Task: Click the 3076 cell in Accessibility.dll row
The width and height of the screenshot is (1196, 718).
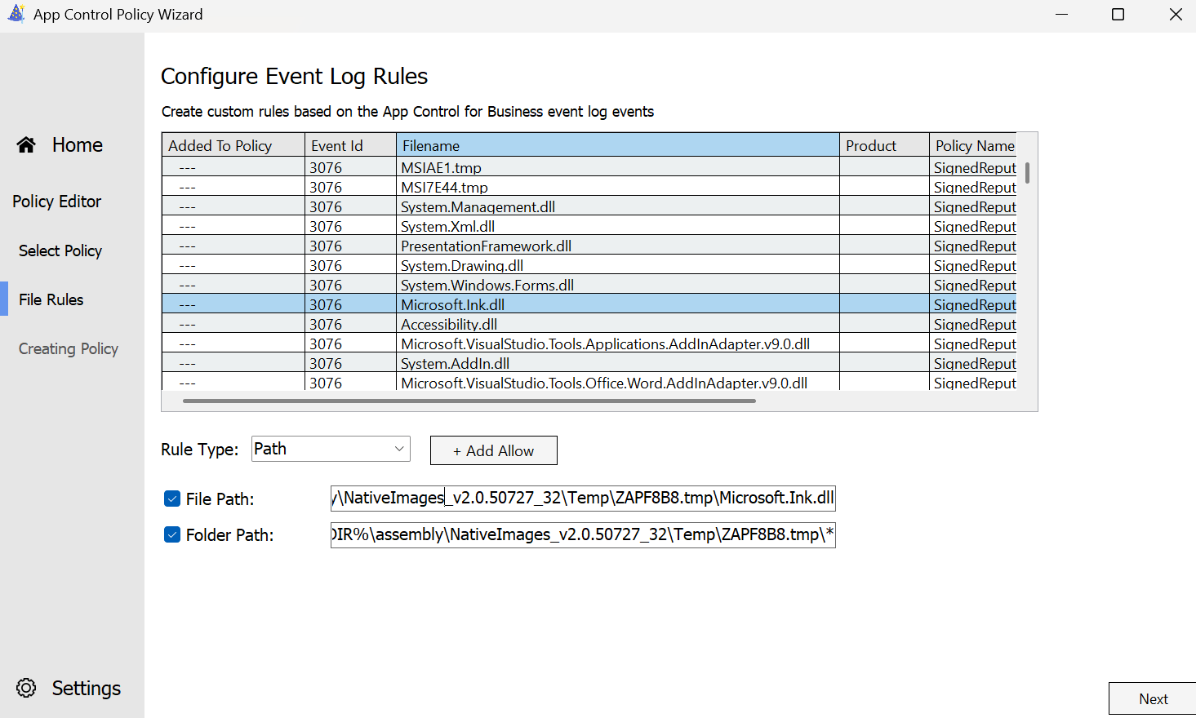Action: 351,324
